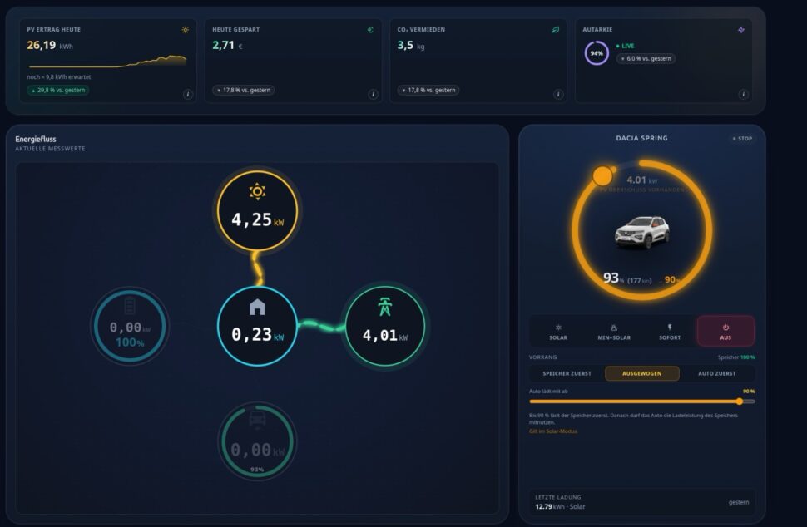Click the orange handle on the charge ring
The width and height of the screenshot is (807, 527).
tap(602, 176)
